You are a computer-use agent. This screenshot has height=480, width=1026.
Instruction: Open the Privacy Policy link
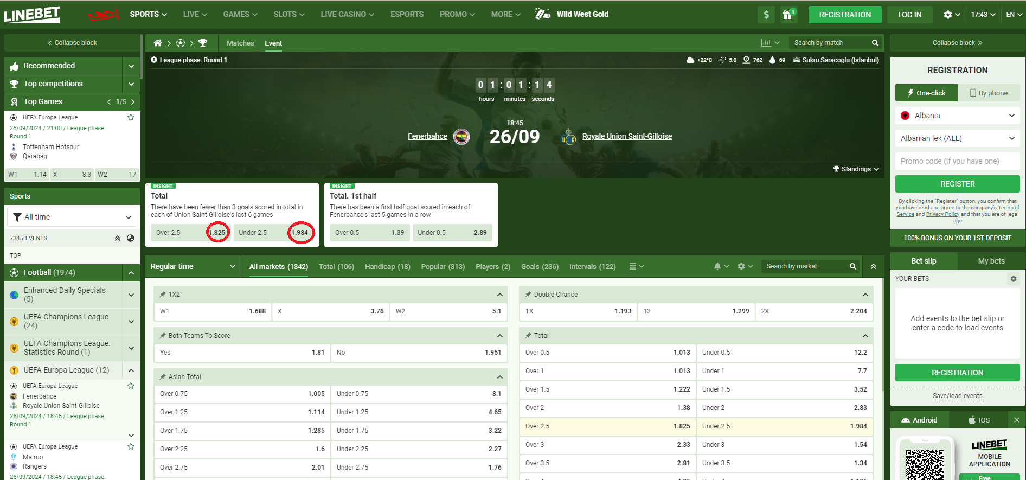click(942, 214)
